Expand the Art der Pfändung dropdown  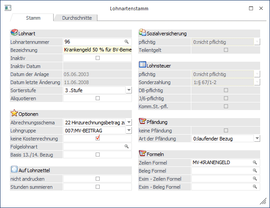257,138
